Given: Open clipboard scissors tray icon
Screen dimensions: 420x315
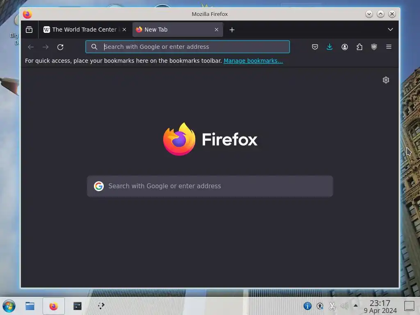Looking at the screenshot, I should (332, 306).
